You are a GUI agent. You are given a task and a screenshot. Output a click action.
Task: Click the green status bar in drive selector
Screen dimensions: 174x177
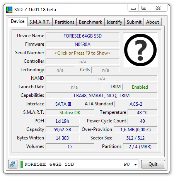click(x=22, y=164)
